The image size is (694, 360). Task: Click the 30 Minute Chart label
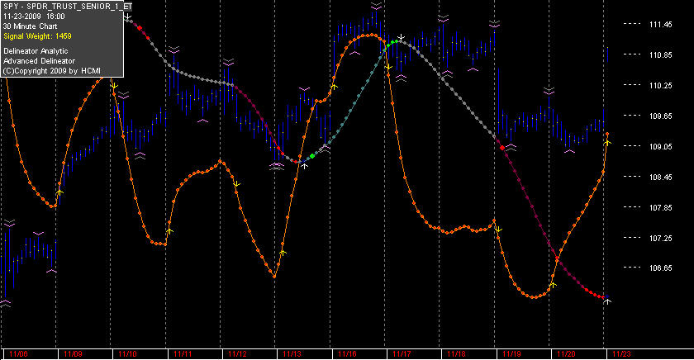[30, 26]
